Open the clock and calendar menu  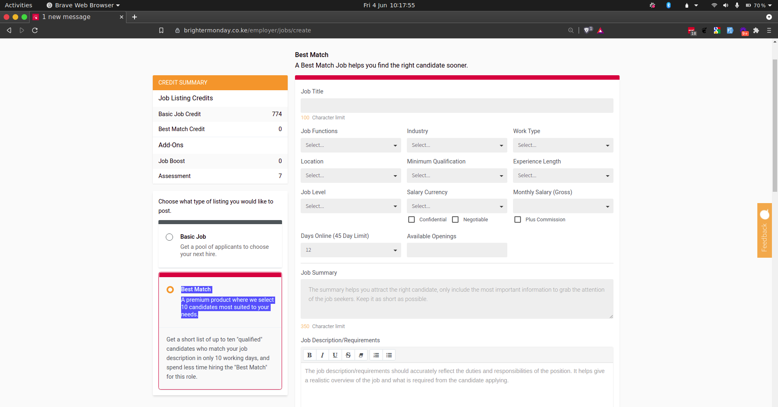coord(389,5)
